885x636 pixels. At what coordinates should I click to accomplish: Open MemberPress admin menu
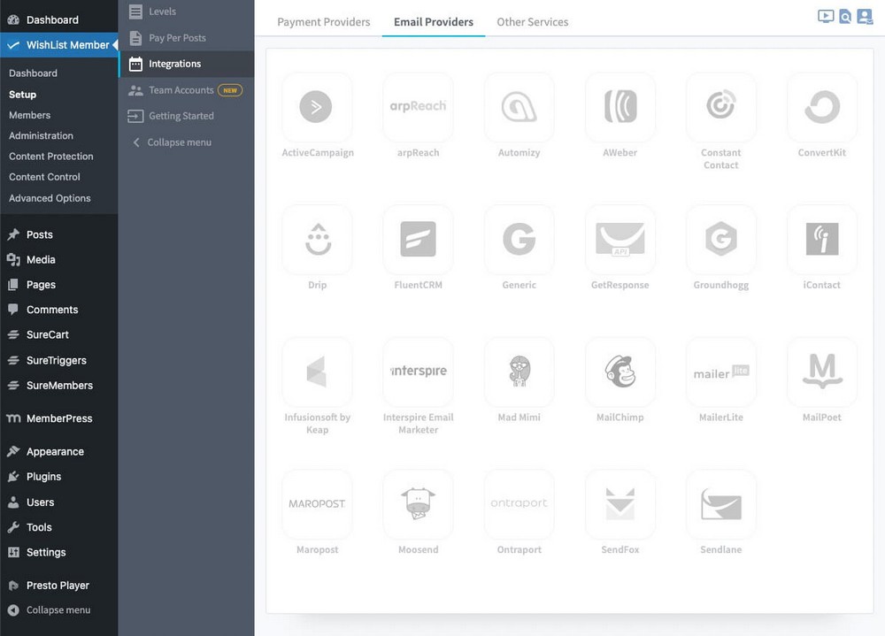(x=58, y=418)
